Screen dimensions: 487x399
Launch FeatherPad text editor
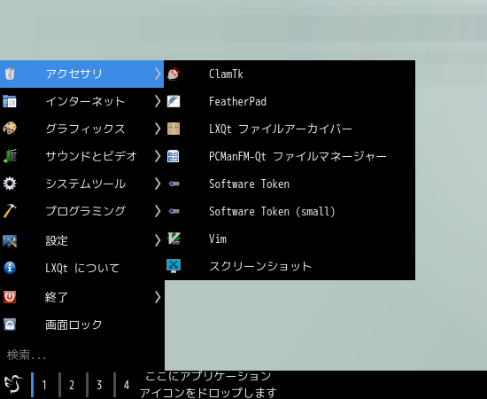click(290, 101)
